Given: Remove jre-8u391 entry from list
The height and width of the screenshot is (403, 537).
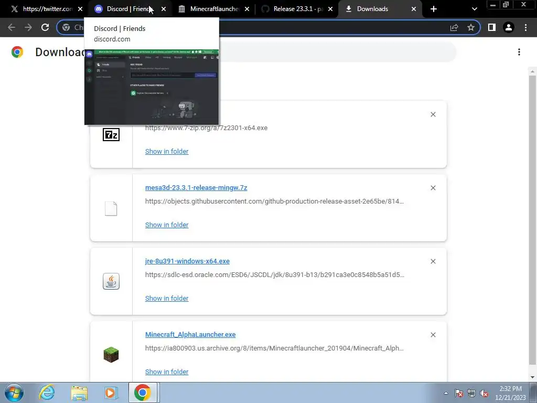Looking at the screenshot, I should [433, 261].
